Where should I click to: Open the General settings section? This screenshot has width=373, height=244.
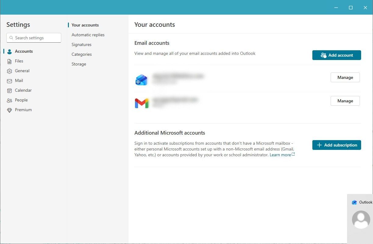(34, 71)
